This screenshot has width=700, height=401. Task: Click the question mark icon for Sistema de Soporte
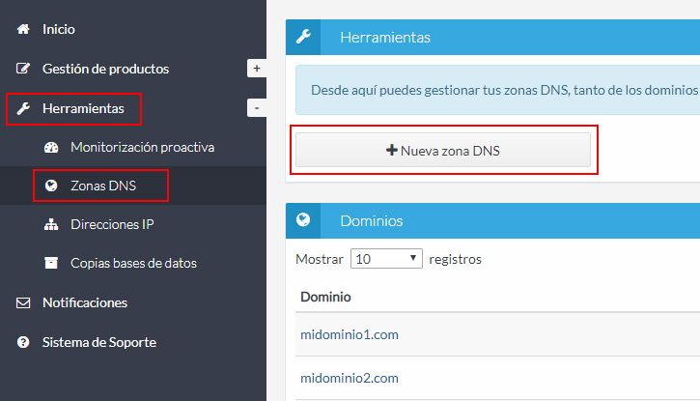click(x=24, y=342)
